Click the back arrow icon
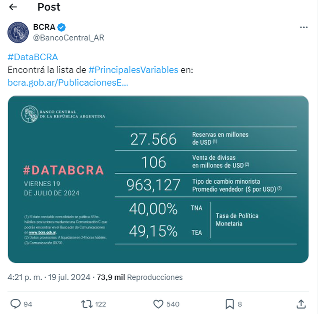The height and width of the screenshot is (314, 325). coord(13,7)
